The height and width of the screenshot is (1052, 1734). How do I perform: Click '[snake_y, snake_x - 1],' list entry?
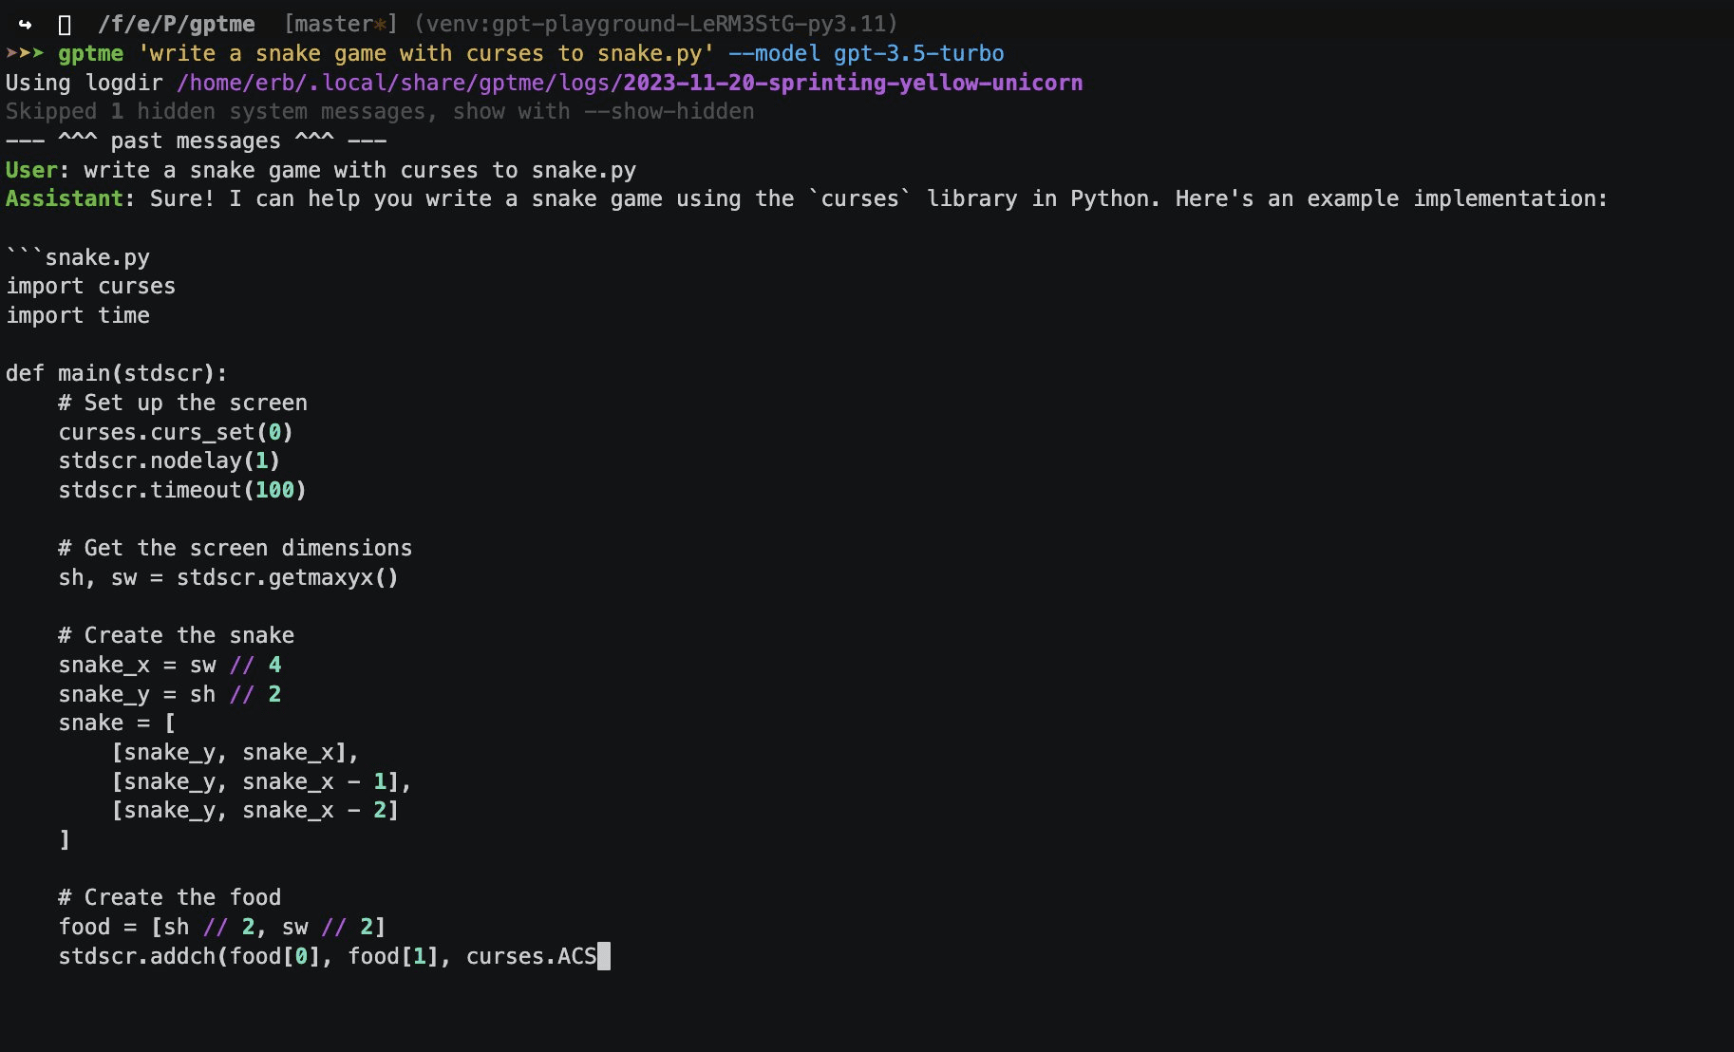tap(261, 782)
